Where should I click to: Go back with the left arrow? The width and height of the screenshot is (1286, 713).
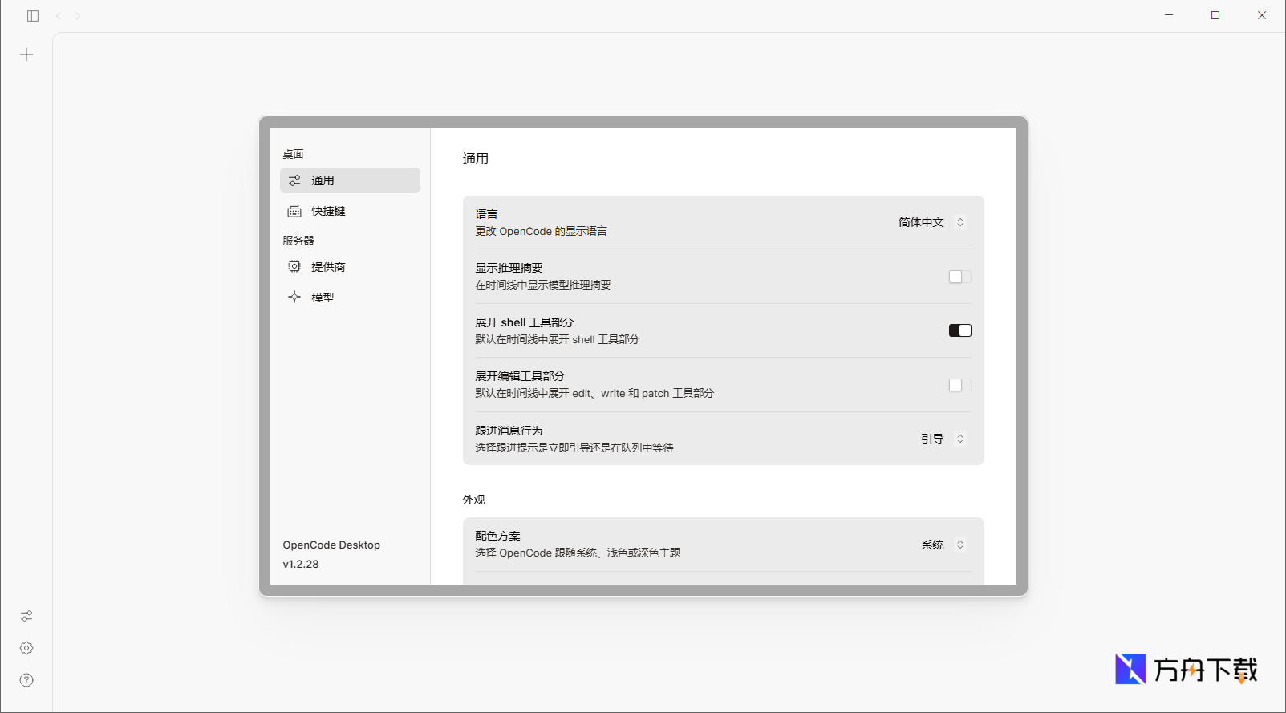(59, 16)
